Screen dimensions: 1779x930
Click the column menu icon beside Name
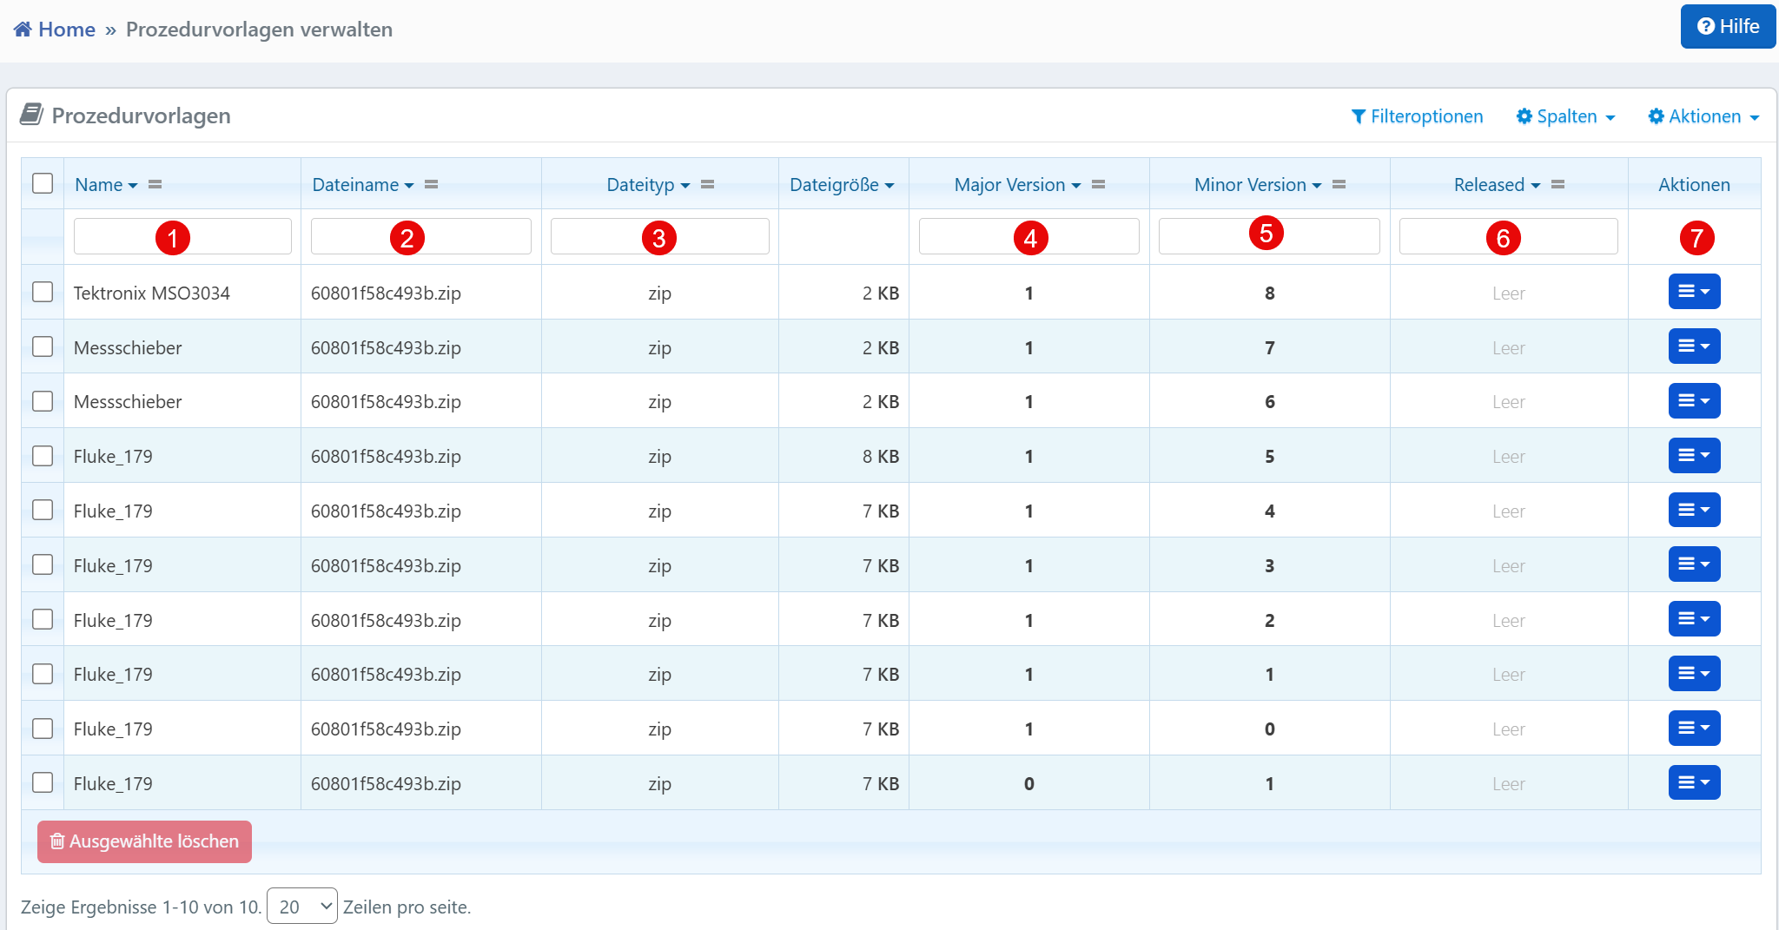[155, 185]
